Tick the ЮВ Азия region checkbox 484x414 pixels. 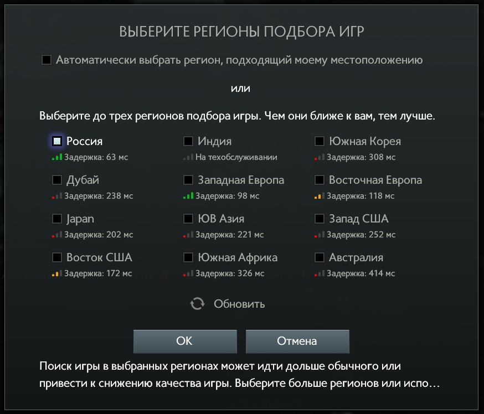(188, 219)
